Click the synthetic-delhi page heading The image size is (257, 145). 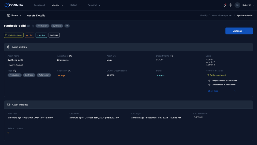coord(15,26)
